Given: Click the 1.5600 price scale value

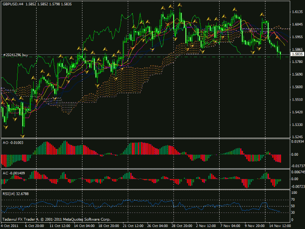Looking at the screenshot, I should click(297, 87).
